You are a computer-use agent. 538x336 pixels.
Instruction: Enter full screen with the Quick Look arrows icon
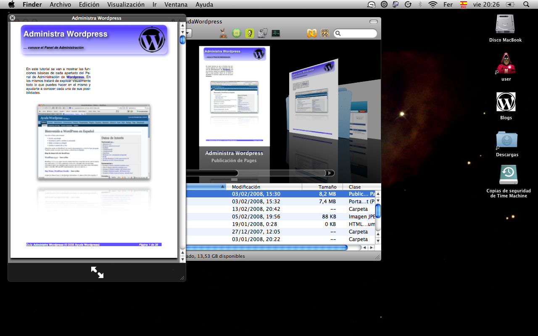pos(97,272)
